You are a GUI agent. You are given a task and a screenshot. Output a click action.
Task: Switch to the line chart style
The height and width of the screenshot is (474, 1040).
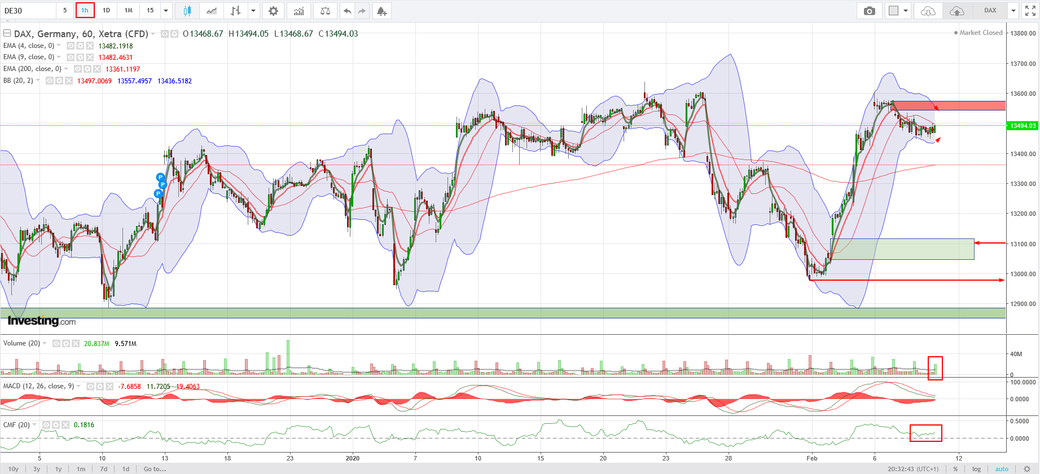212,11
